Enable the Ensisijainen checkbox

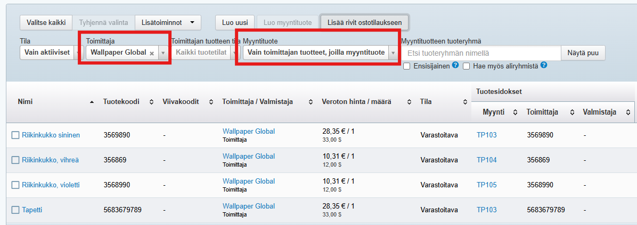(x=407, y=66)
